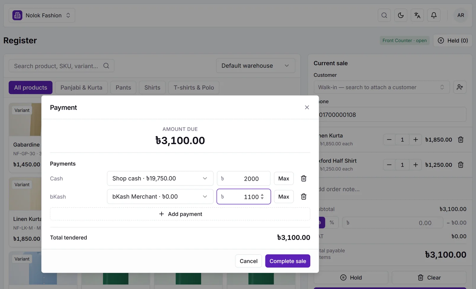This screenshot has width=476, height=289.
Task: Select the T-shirts & Polo tab
Action: (x=194, y=87)
